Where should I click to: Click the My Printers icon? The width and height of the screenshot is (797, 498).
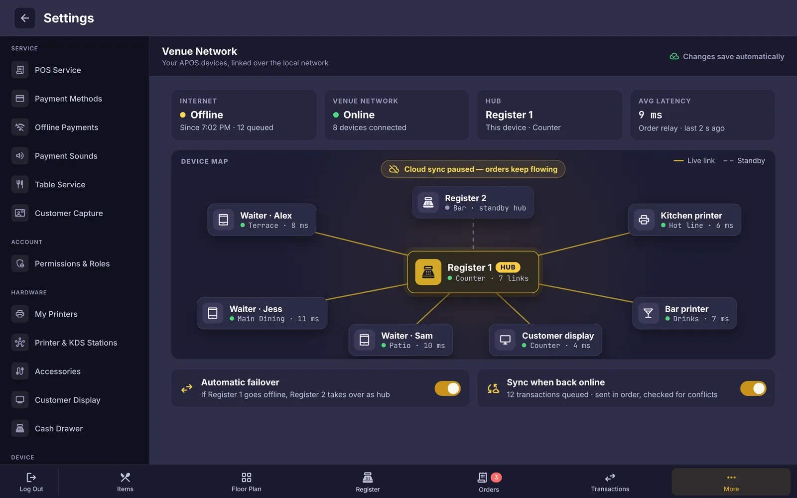[x=20, y=314]
